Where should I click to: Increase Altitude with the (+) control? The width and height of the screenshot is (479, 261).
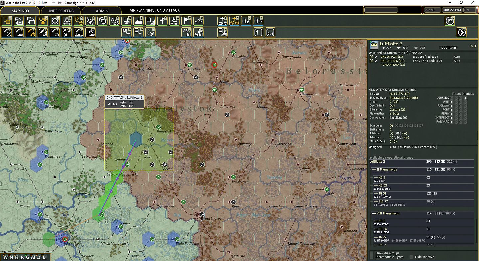click(405, 133)
